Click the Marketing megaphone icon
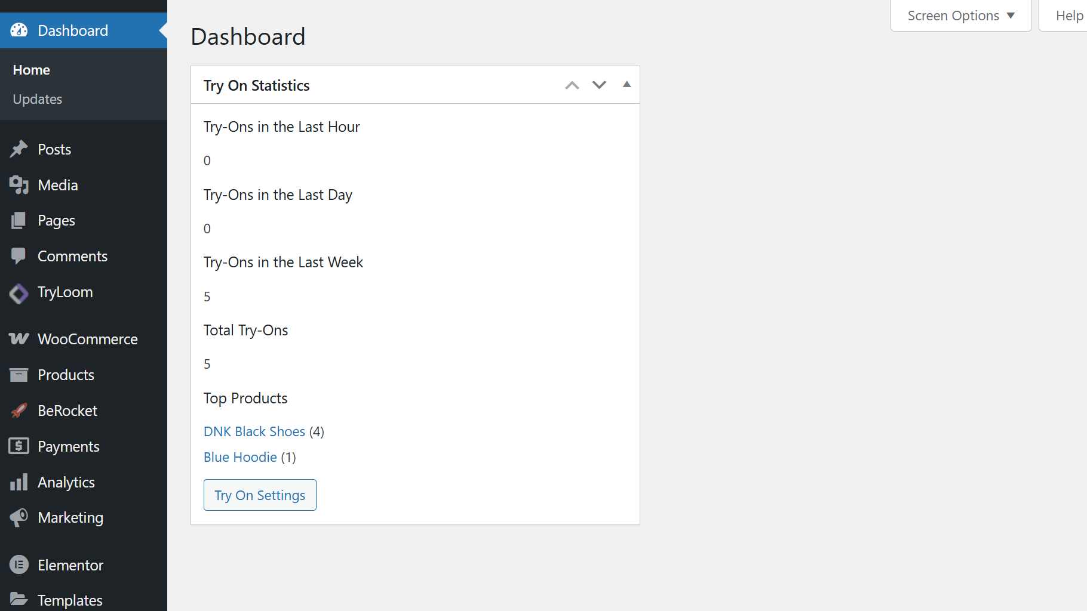Image resolution: width=1087 pixels, height=611 pixels. [19, 517]
